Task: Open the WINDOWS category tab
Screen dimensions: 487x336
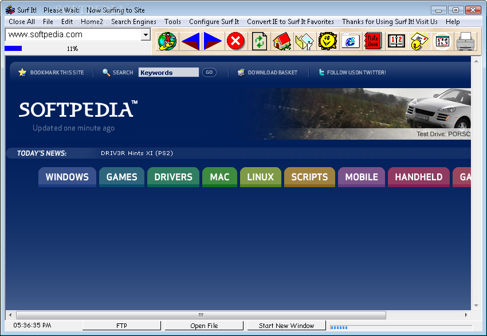Action: click(x=67, y=177)
